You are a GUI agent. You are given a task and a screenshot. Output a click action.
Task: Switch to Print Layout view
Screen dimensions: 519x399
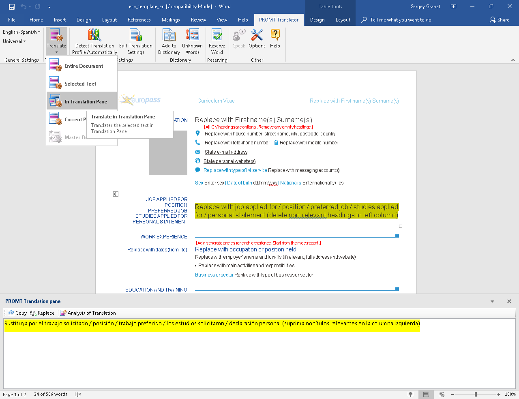(x=426, y=395)
